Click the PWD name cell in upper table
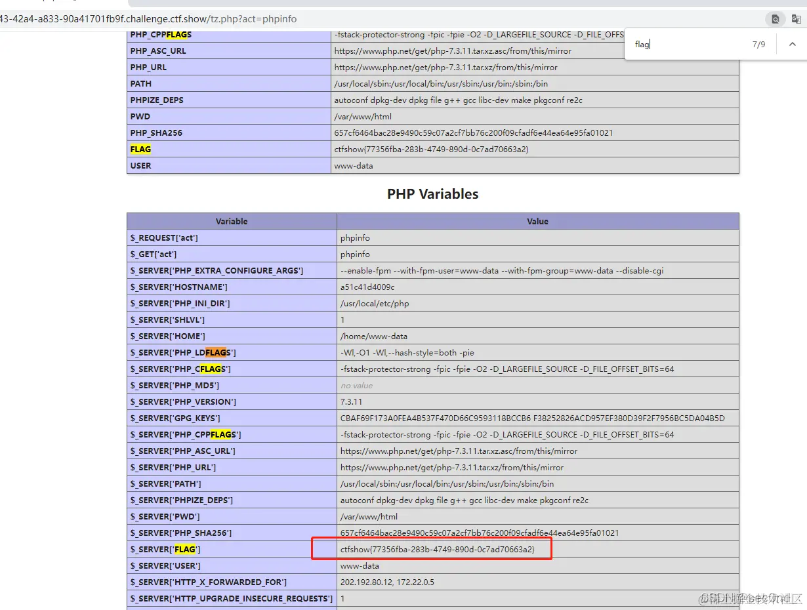The image size is (807, 610). 229,116
